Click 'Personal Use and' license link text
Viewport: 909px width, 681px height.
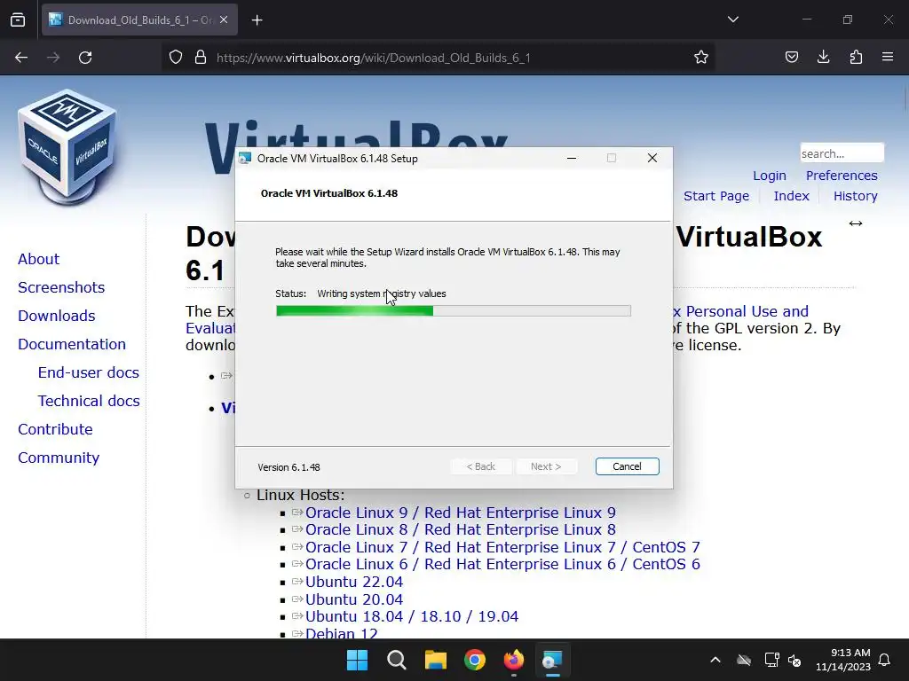coord(747,311)
